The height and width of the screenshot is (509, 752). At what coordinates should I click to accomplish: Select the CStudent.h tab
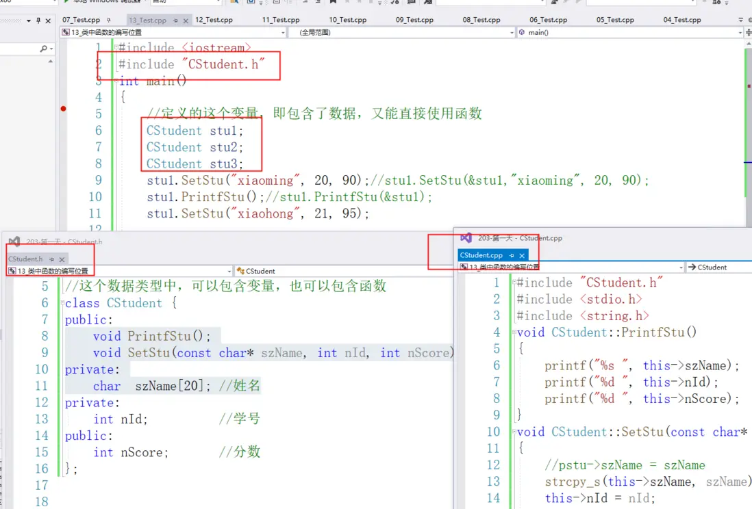(x=25, y=259)
